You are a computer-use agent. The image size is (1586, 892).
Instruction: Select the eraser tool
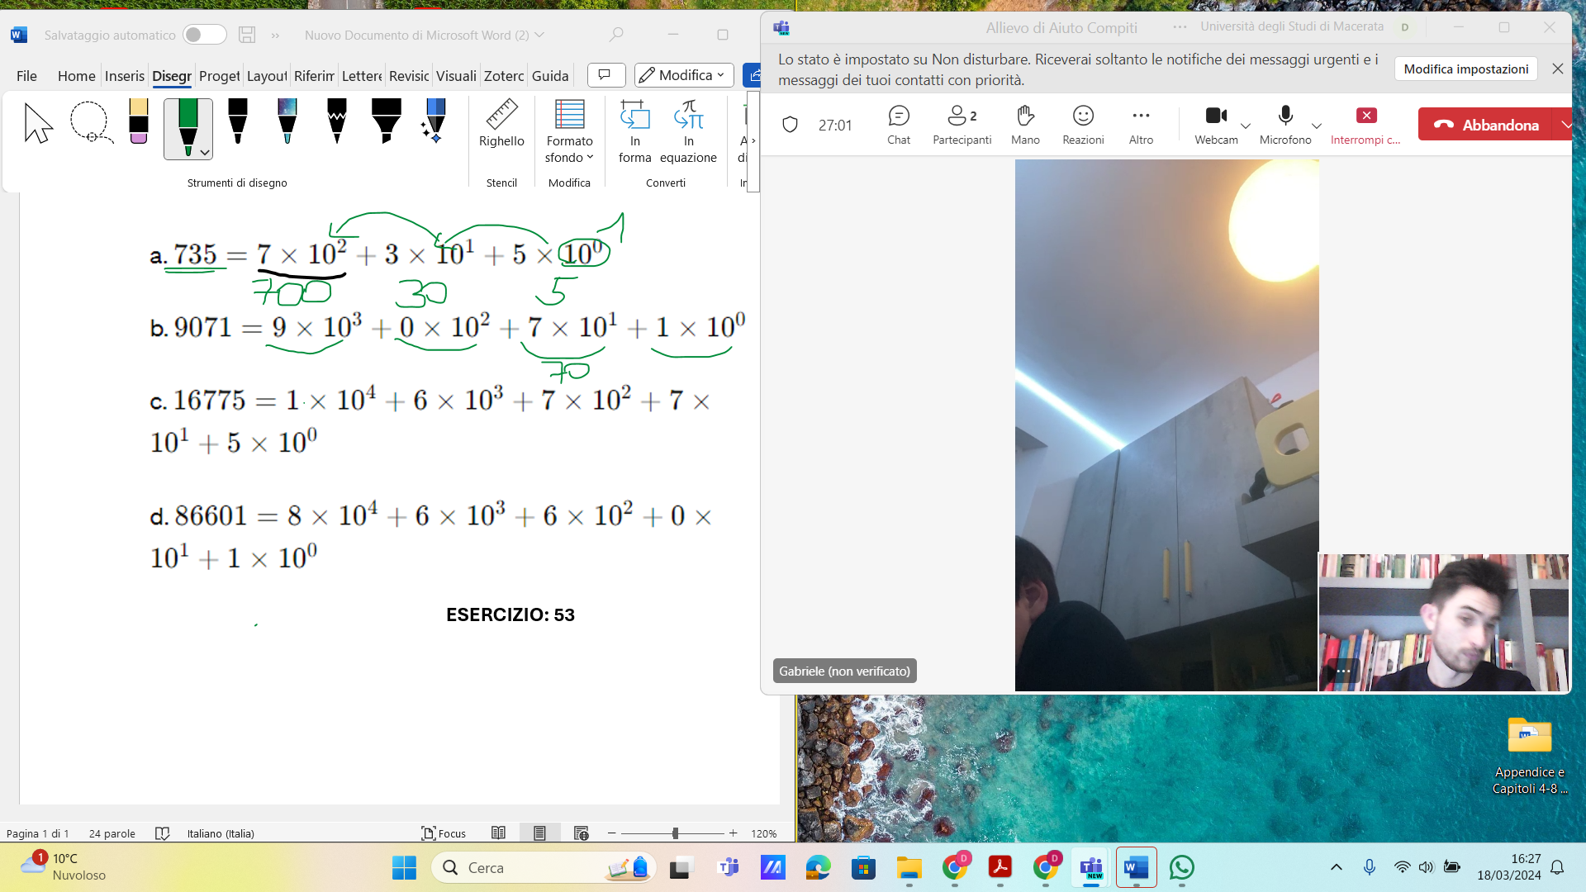(x=139, y=121)
